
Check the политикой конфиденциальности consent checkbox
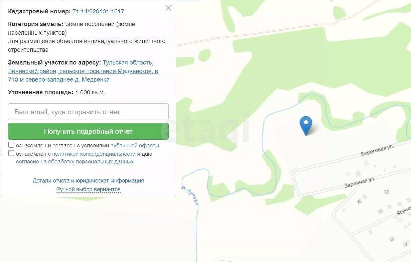point(11,153)
